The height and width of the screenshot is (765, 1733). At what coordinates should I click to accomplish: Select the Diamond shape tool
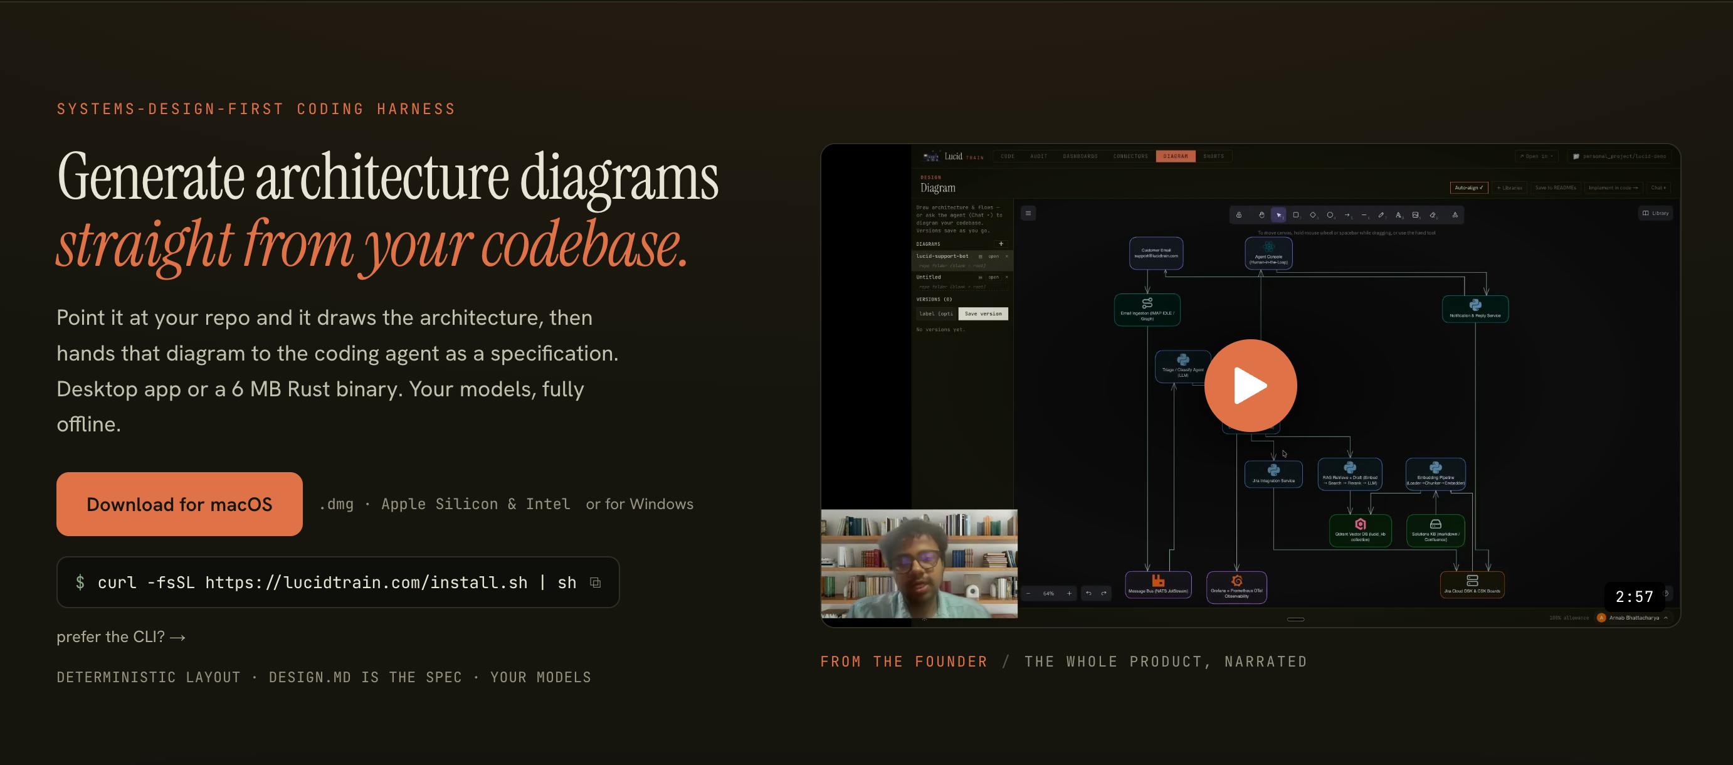point(1312,215)
